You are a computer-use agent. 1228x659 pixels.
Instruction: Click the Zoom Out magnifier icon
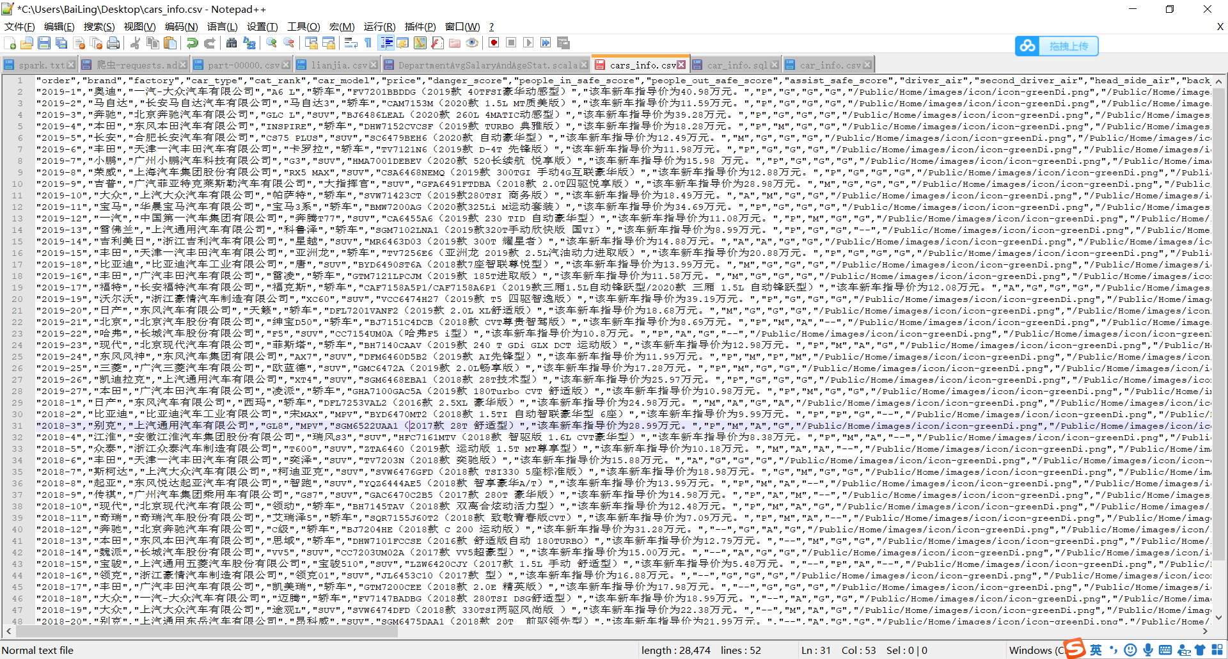click(x=289, y=43)
